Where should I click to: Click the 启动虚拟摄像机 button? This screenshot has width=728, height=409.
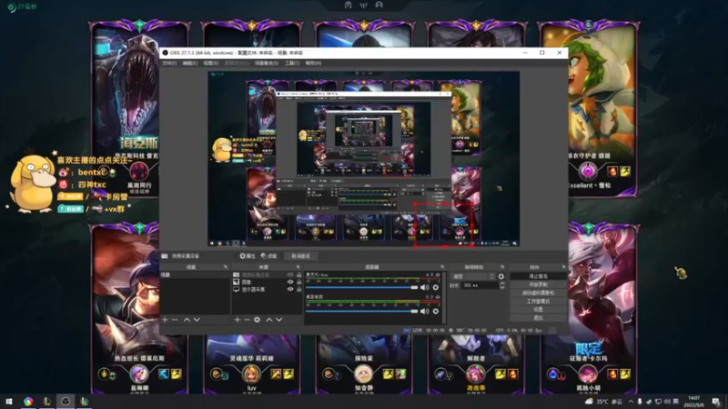[538, 293]
